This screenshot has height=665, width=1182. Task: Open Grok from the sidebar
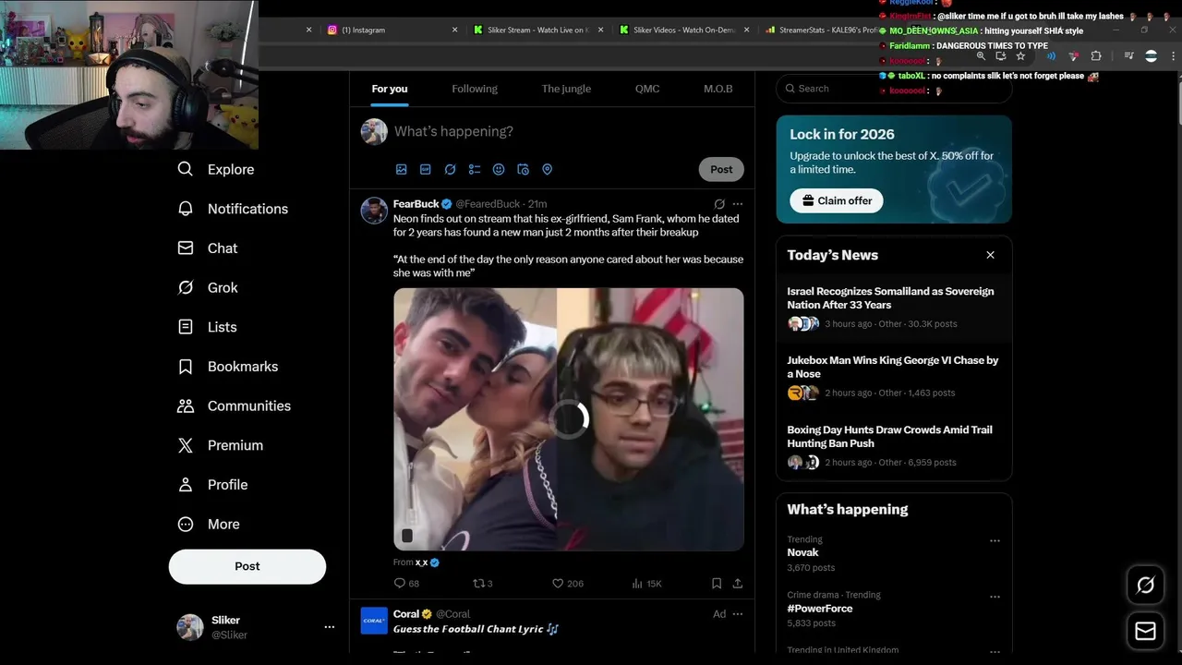tap(208, 287)
